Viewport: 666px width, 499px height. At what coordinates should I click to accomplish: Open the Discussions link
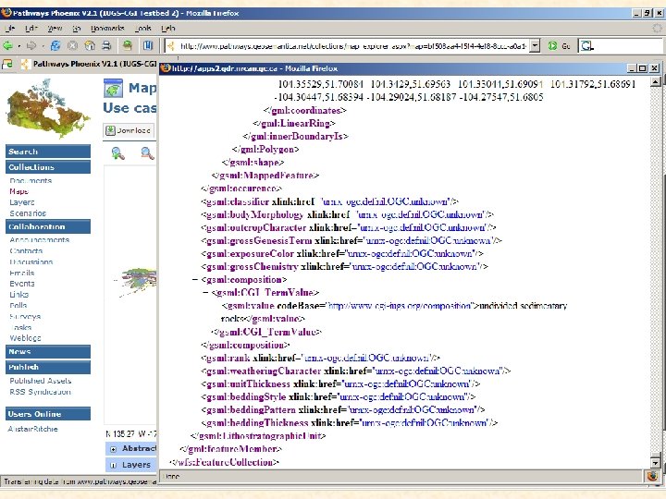[x=31, y=262]
